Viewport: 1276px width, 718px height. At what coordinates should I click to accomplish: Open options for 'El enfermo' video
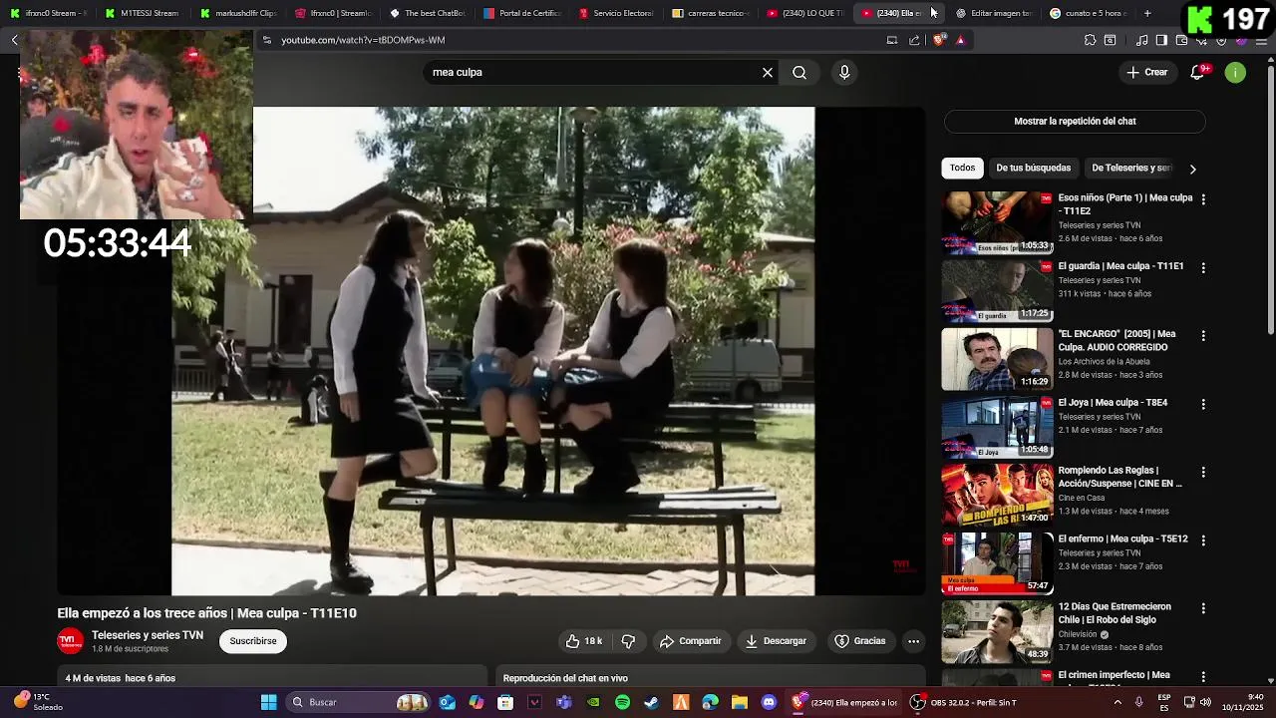coord(1203,540)
